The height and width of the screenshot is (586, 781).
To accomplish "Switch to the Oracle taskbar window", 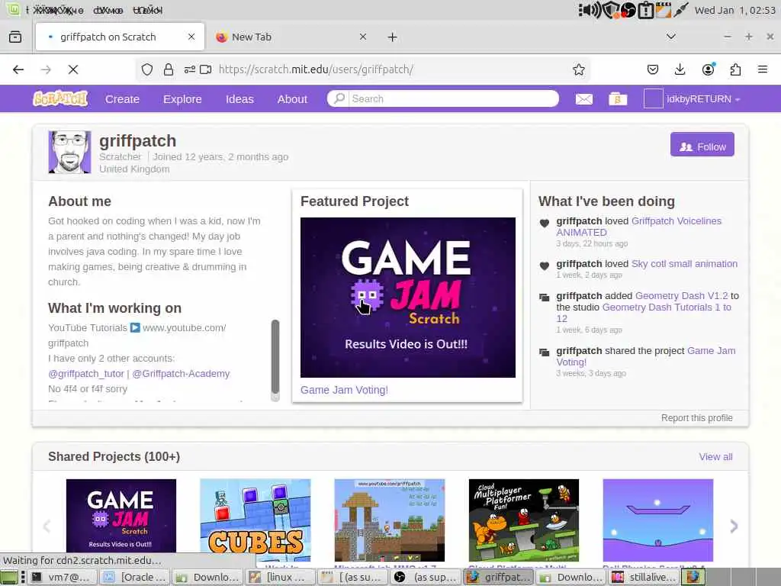I will 134,577.
